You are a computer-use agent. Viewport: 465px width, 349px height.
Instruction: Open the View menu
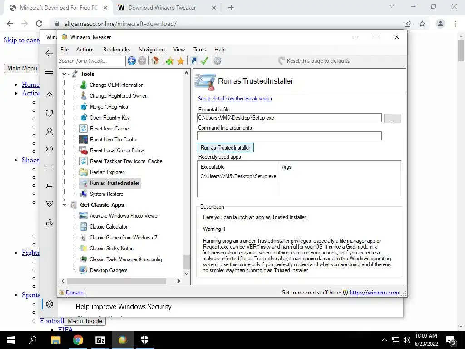pyautogui.click(x=179, y=50)
